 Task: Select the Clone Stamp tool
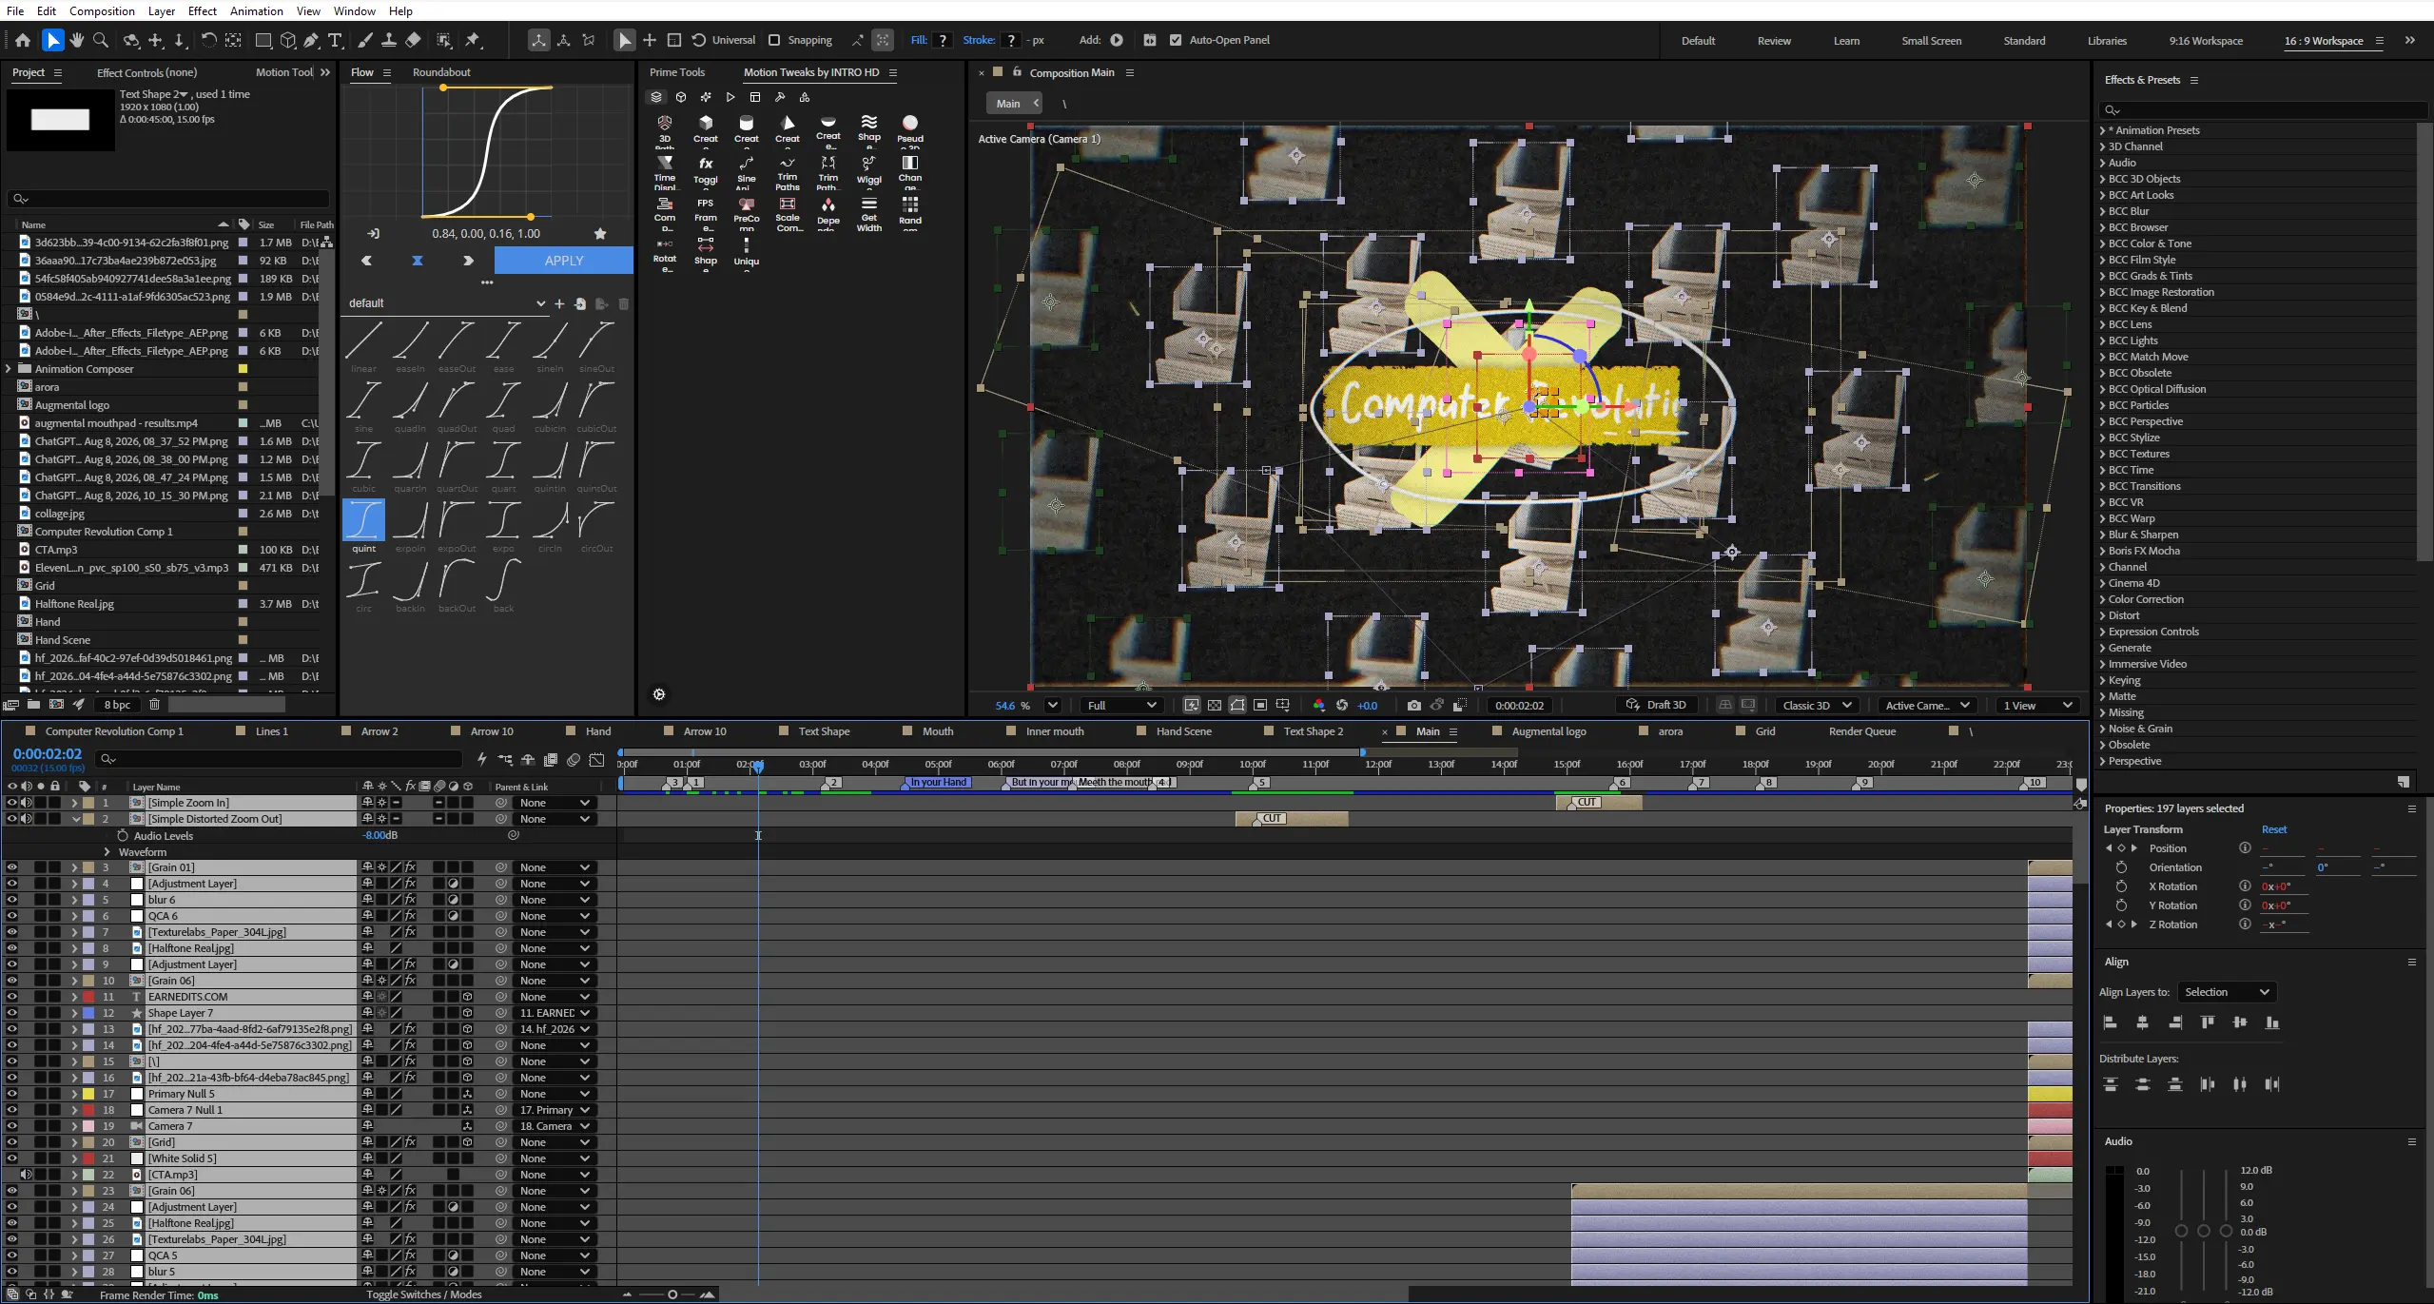(x=389, y=40)
